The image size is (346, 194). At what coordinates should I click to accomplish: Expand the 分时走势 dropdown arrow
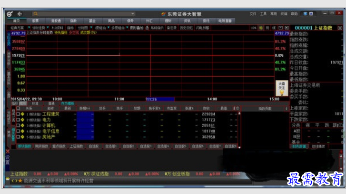click(x=48, y=28)
